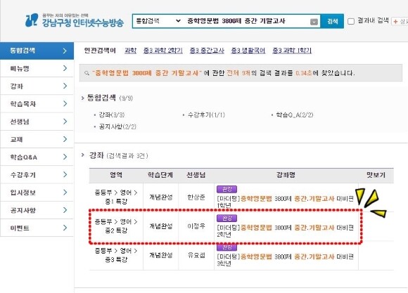Click the chevron icon beside 공지사항
Viewport: 408px width, 293px height.
point(65,210)
